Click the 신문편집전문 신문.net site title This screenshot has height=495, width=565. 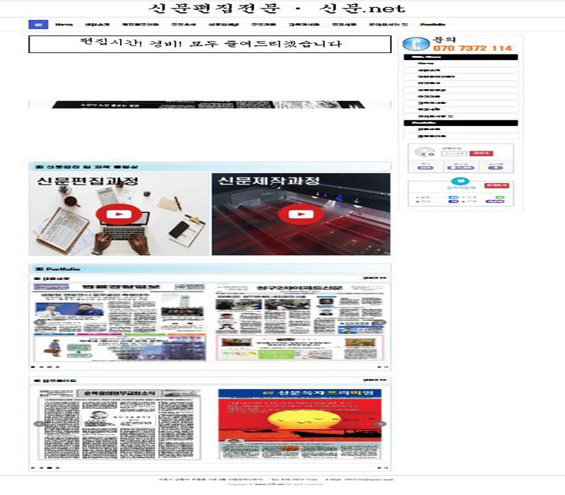276,8
